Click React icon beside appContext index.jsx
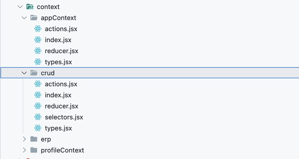Viewport: 299px width, 159px height. pyautogui.click(x=38, y=40)
